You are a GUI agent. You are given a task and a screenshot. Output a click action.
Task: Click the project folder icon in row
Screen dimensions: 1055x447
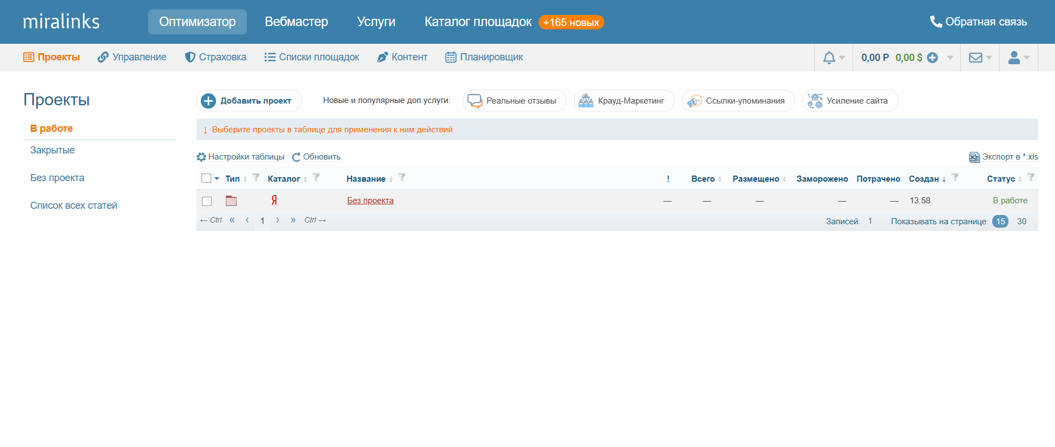click(231, 201)
